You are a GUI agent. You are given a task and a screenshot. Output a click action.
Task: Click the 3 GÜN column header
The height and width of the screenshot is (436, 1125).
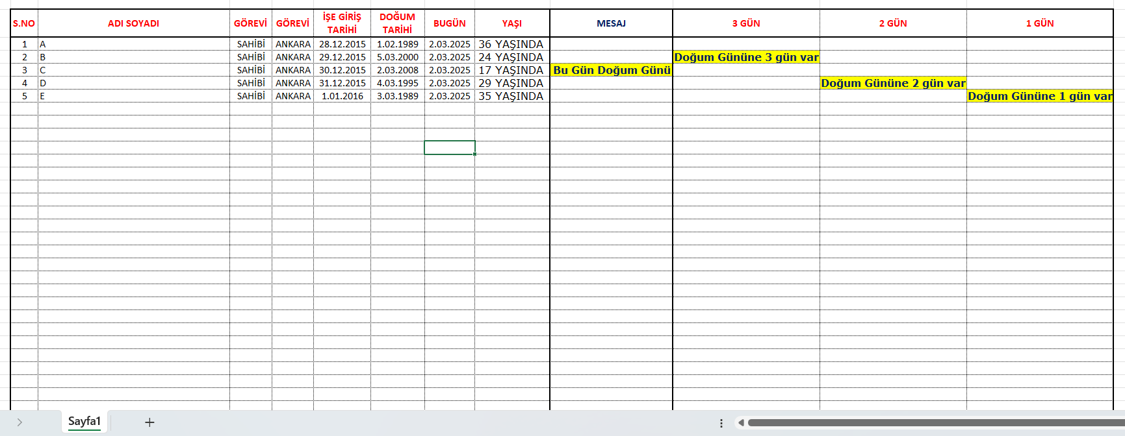coord(746,23)
